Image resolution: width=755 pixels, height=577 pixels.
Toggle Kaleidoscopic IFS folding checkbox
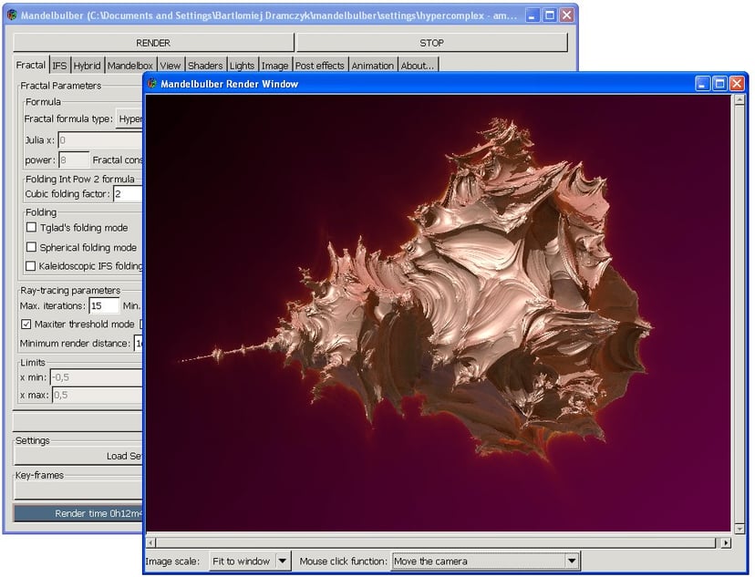[x=32, y=266]
